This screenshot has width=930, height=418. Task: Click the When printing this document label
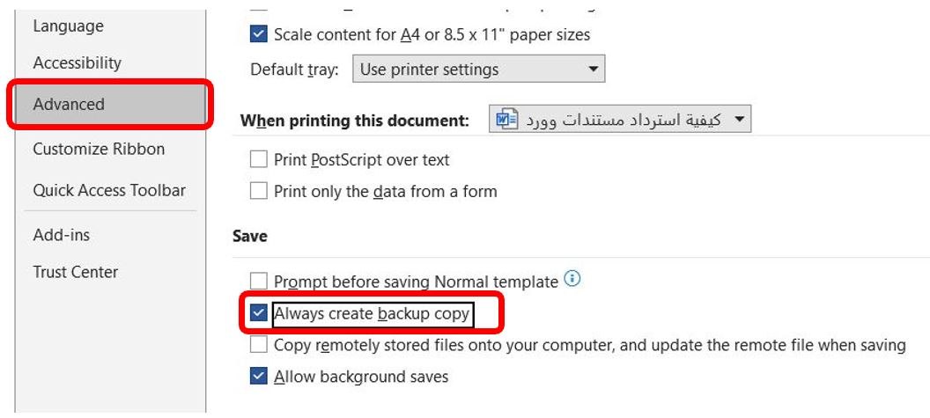click(354, 121)
